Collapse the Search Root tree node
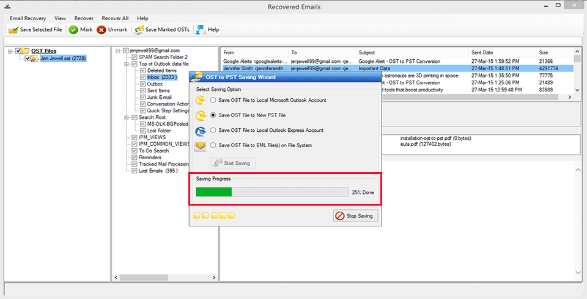This screenshot has width=587, height=299. [x=127, y=117]
